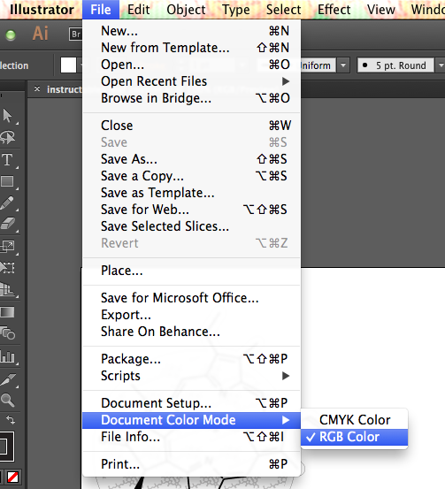Click the Adobe Bridge Br icon
This screenshot has height=489, width=445.
click(75, 34)
